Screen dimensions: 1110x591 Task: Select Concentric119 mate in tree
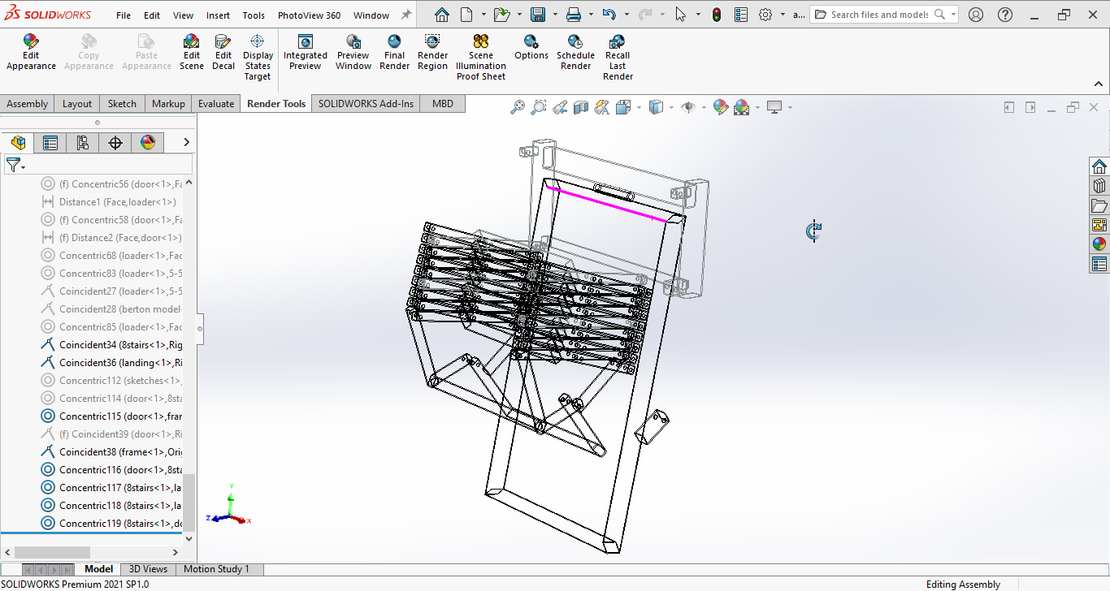tap(112, 523)
